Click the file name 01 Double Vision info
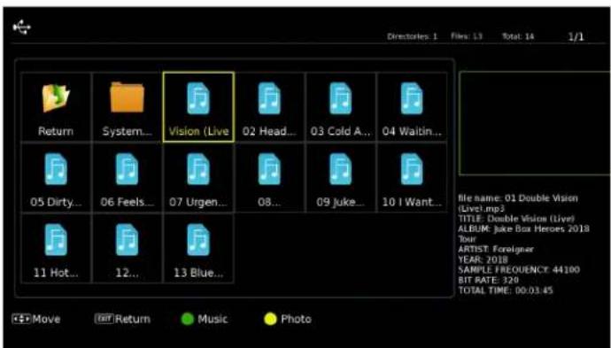The width and height of the screenshot is (611, 348). tap(518, 203)
